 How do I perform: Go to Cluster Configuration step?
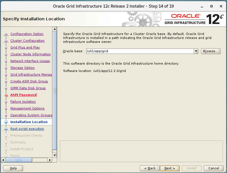coord(27,41)
